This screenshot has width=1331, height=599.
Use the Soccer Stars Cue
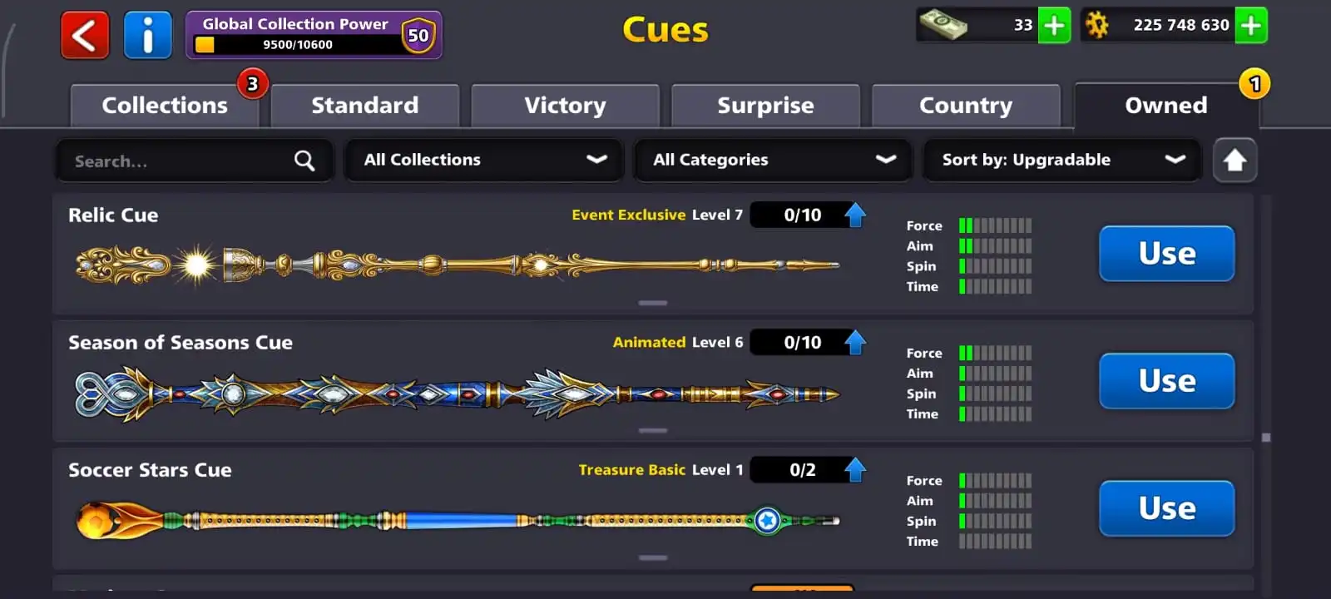point(1167,508)
